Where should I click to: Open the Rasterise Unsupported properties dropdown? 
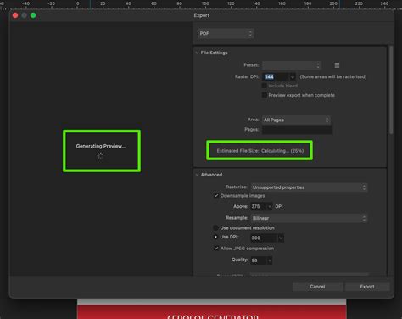[309, 187]
